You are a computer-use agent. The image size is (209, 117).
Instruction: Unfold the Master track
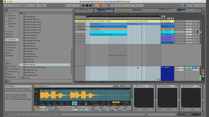162,68
